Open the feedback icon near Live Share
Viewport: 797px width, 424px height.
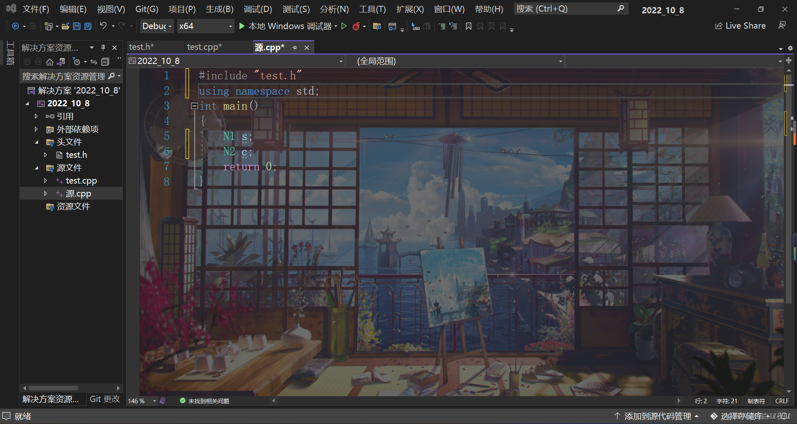[x=782, y=26]
